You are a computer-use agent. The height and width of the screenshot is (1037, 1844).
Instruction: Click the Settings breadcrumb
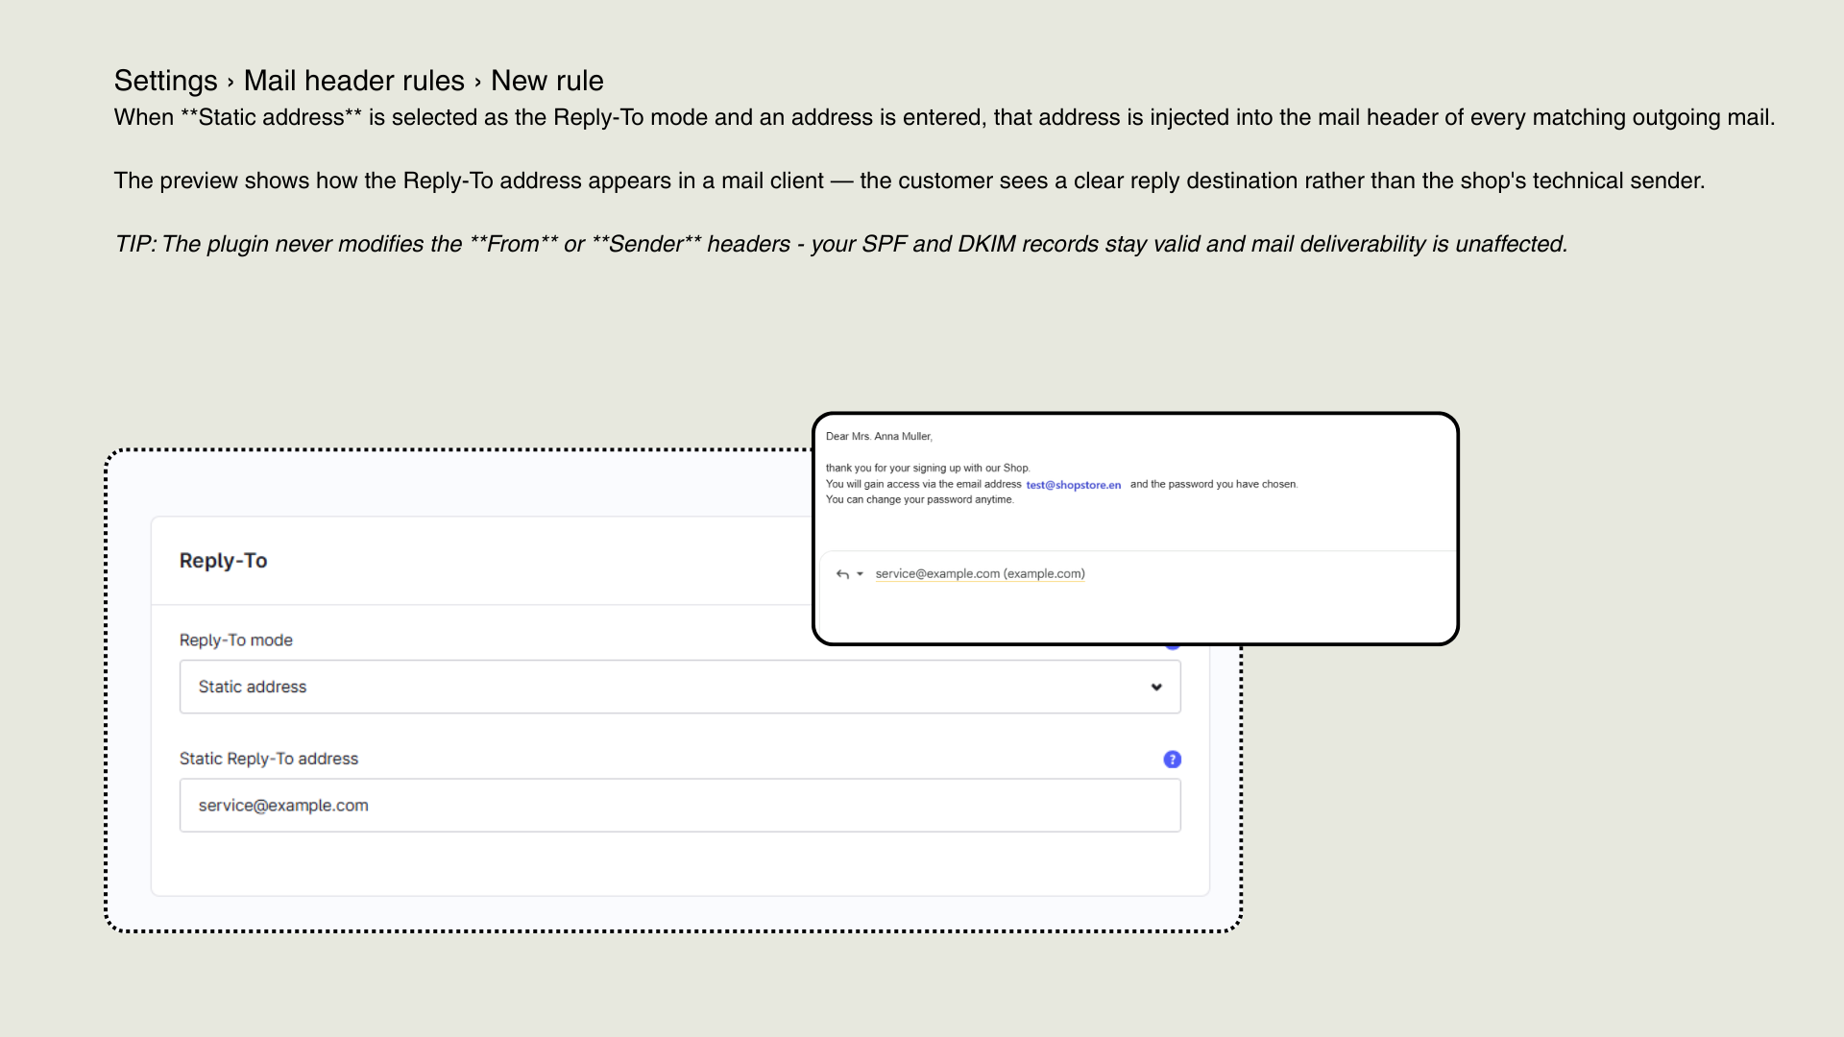[165, 81]
